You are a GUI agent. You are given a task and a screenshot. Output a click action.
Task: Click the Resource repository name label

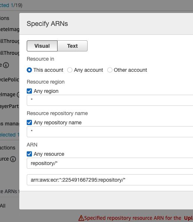[57, 113]
